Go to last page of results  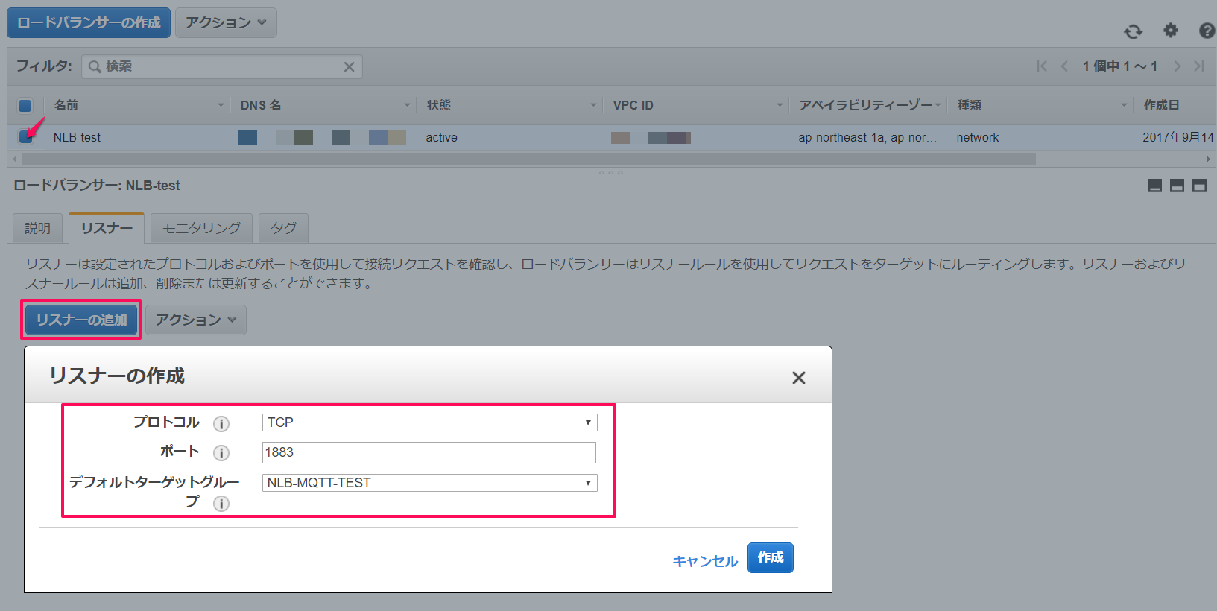pos(1199,66)
